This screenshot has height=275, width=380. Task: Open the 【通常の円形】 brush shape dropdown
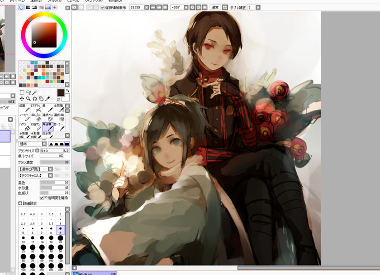point(50,169)
